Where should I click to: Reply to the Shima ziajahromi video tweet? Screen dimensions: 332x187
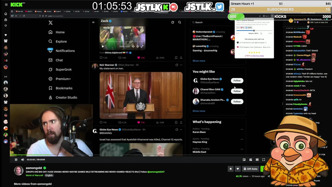coord(103,58)
